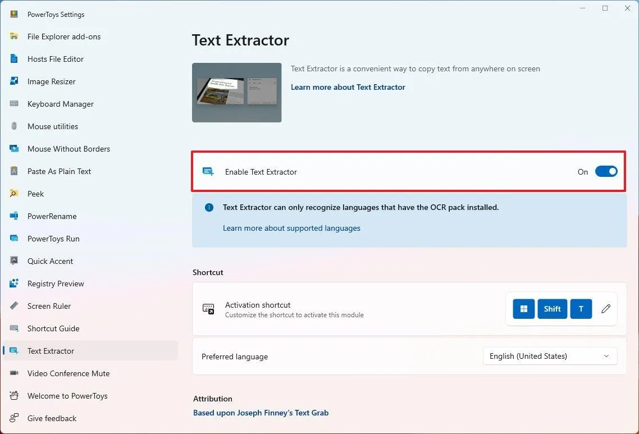Click the Attribution section heading
Screen dimensions: 639x434
coord(213,399)
